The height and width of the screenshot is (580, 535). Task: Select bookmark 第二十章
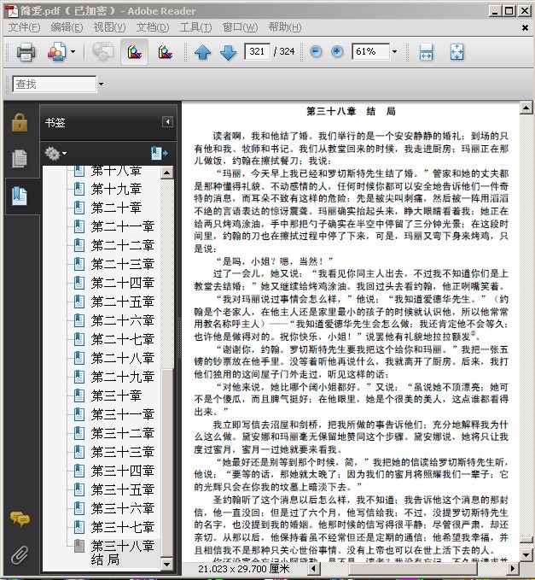(116, 208)
